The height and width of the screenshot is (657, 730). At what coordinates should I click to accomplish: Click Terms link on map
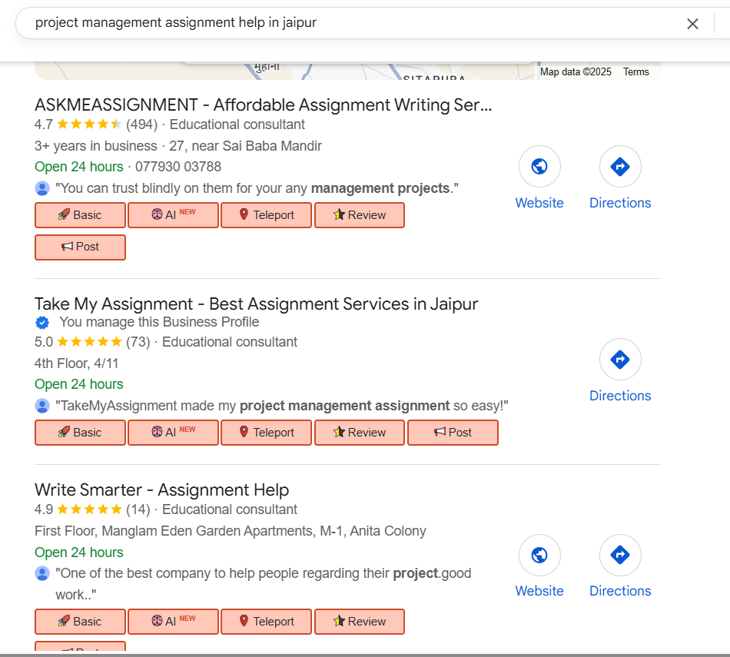coord(635,72)
